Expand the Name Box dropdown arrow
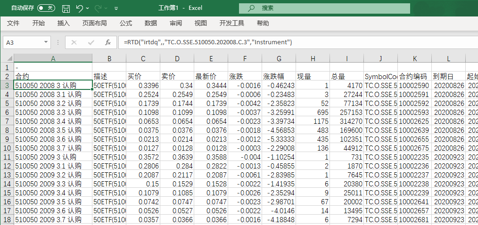The width and height of the screenshot is (478, 225). click(46, 42)
